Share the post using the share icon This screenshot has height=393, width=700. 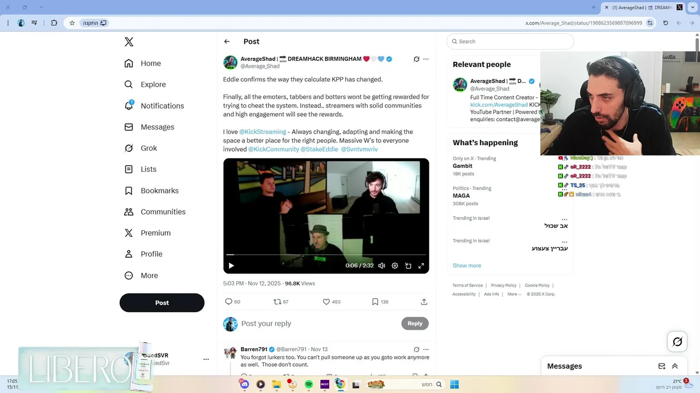(x=424, y=302)
